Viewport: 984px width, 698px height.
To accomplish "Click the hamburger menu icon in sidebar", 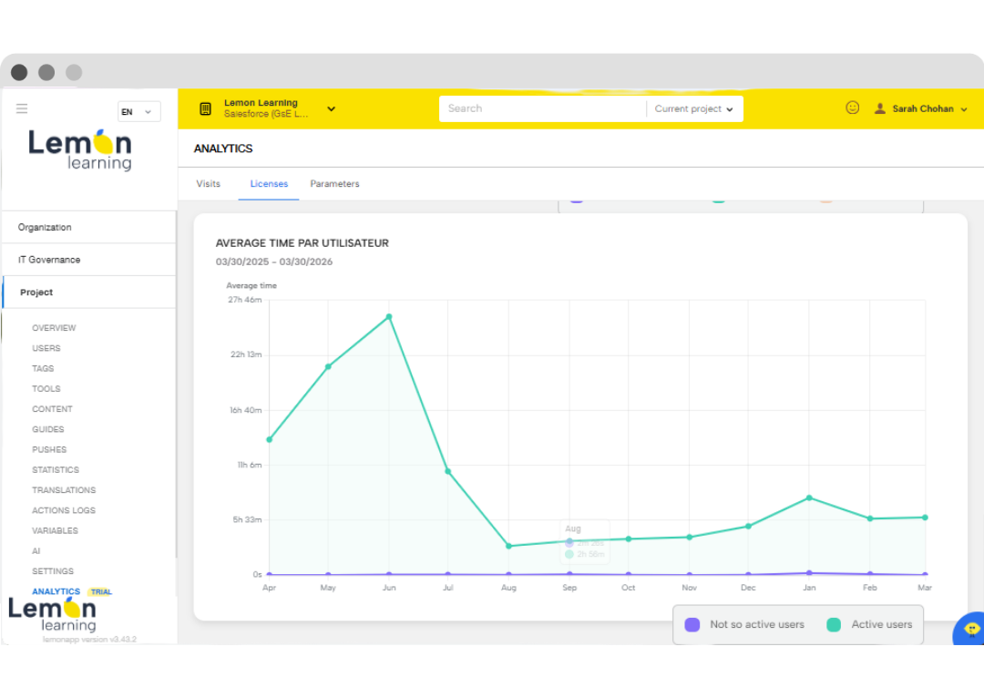I will (x=22, y=108).
